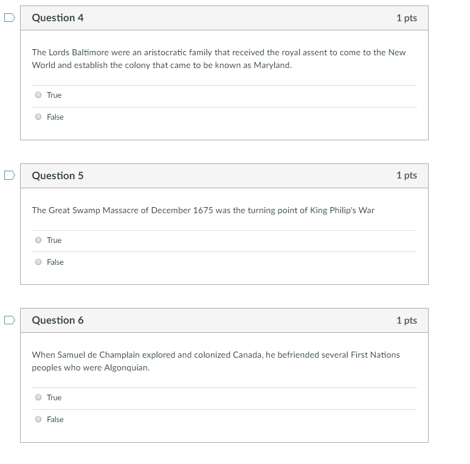Select False radio button for Question 6
The width and height of the screenshot is (470, 464).
[x=38, y=419]
